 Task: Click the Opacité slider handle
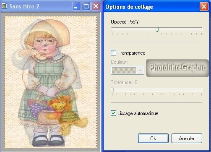157,29
